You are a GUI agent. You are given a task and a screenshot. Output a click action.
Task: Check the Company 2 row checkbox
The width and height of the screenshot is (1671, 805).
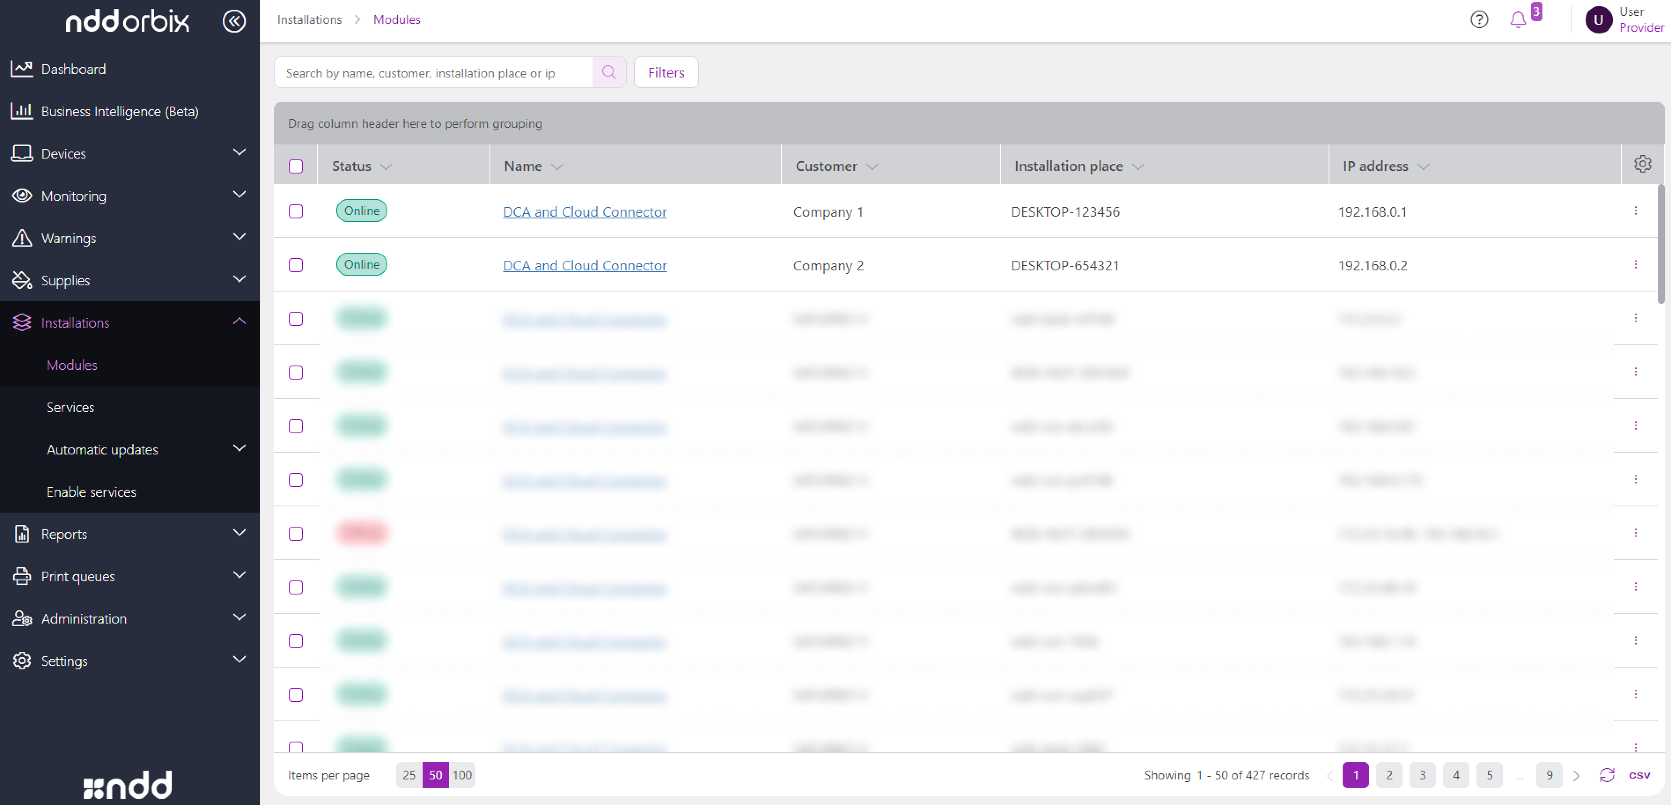pyautogui.click(x=296, y=265)
